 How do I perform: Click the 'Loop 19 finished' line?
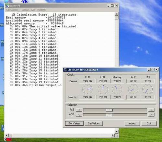[x=34, y=82]
